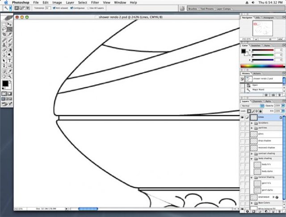
Task: Choose the Eyedropper tool
Action: click(x=9, y=71)
